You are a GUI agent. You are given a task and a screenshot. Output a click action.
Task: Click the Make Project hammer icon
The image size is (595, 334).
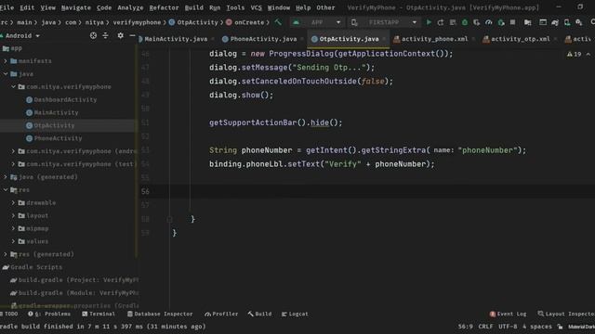[x=278, y=22]
